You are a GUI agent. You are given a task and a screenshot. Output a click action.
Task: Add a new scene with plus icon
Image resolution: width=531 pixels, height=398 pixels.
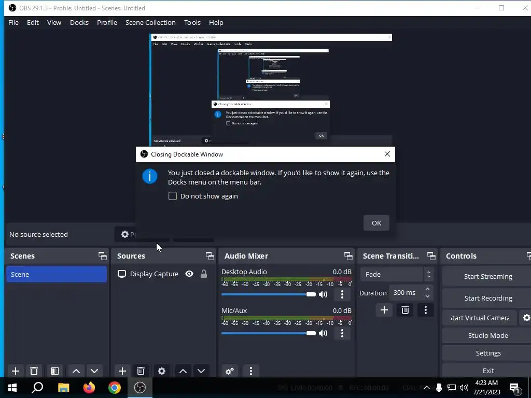(x=16, y=371)
